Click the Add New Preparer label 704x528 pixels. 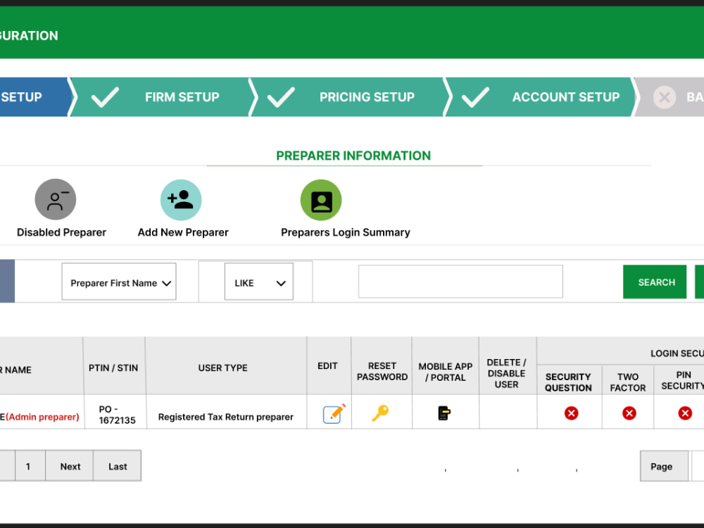[183, 232]
